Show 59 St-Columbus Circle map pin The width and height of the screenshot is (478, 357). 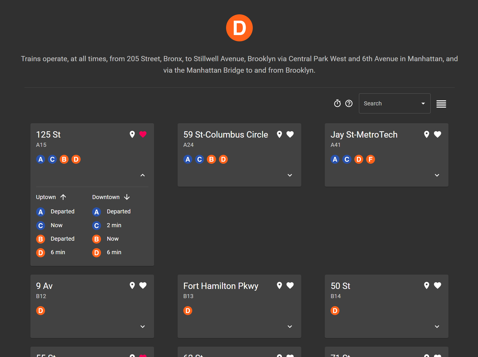pos(279,134)
